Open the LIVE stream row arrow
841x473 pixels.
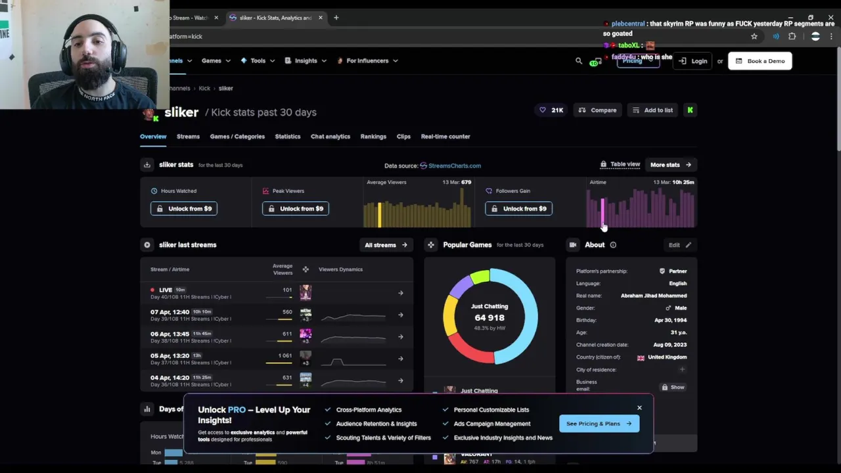[401, 293]
